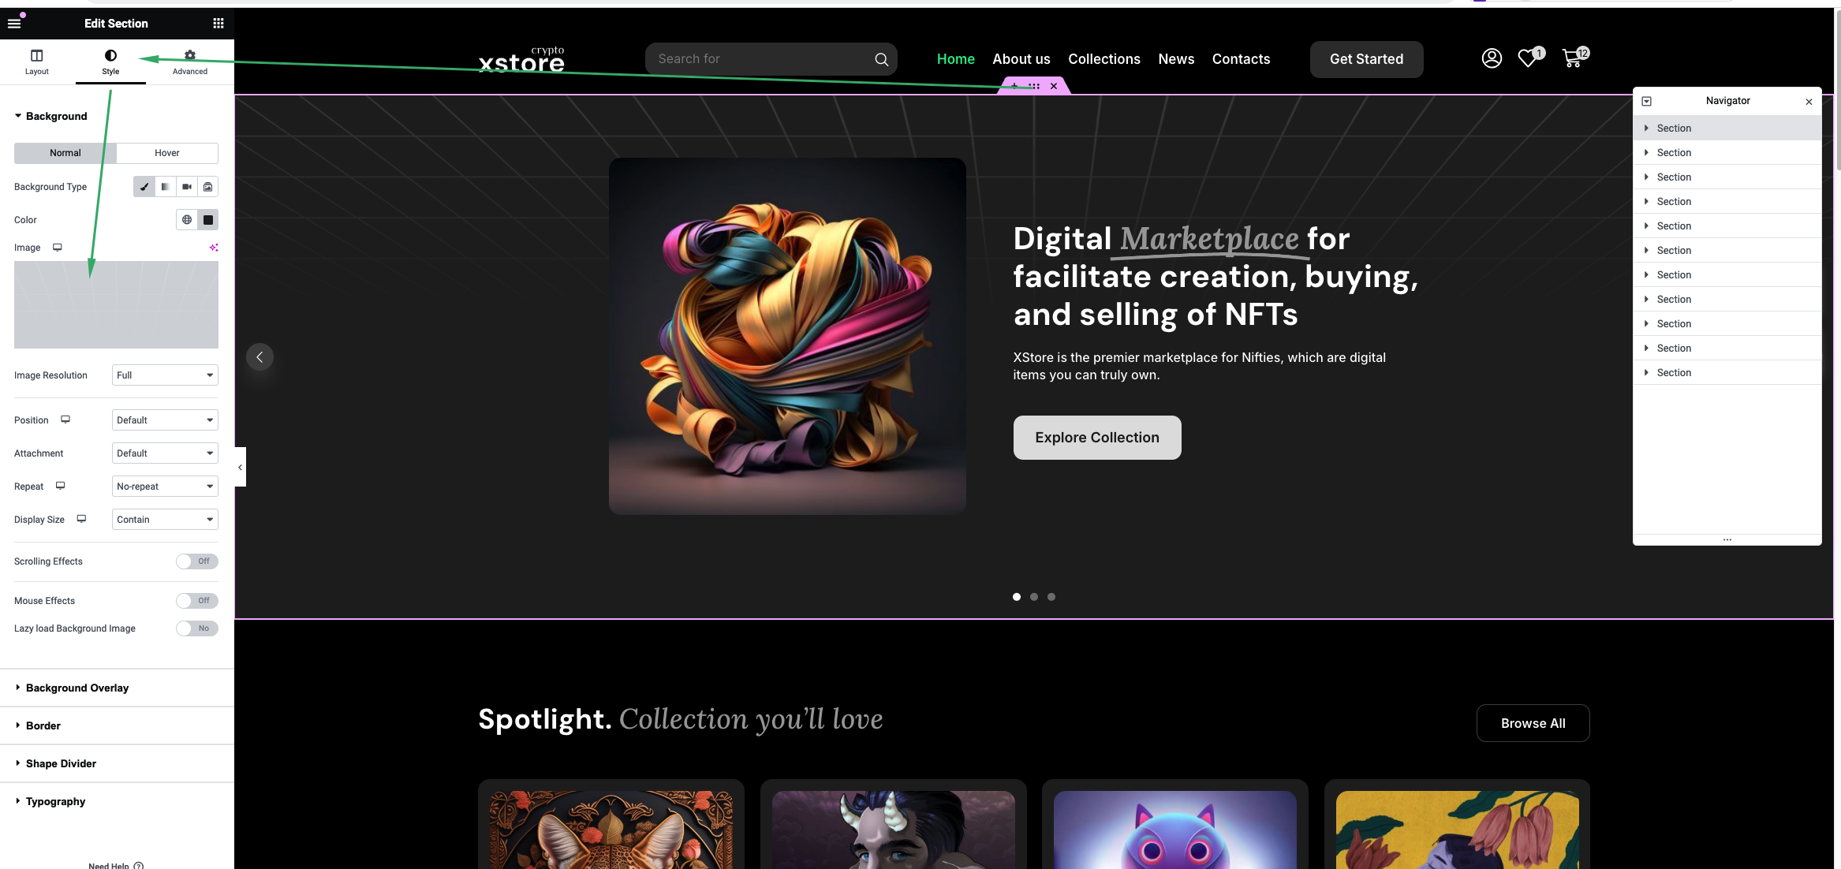This screenshot has width=1841, height=869.
Task: Click the Browse All button
Action: point(1533,723)
